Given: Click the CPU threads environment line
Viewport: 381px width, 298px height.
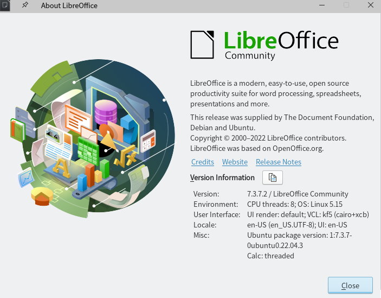Looking at the screenshot, I should pos(295,204).
